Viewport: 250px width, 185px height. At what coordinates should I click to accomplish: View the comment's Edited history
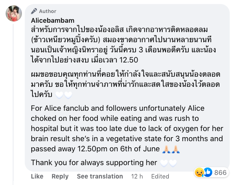(160, 176)
